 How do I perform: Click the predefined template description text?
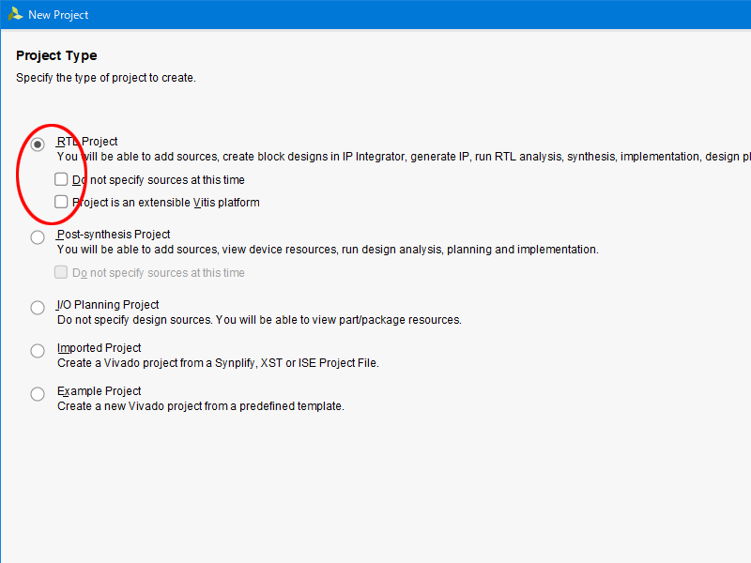pyautogui.click(x=201, y=406)
